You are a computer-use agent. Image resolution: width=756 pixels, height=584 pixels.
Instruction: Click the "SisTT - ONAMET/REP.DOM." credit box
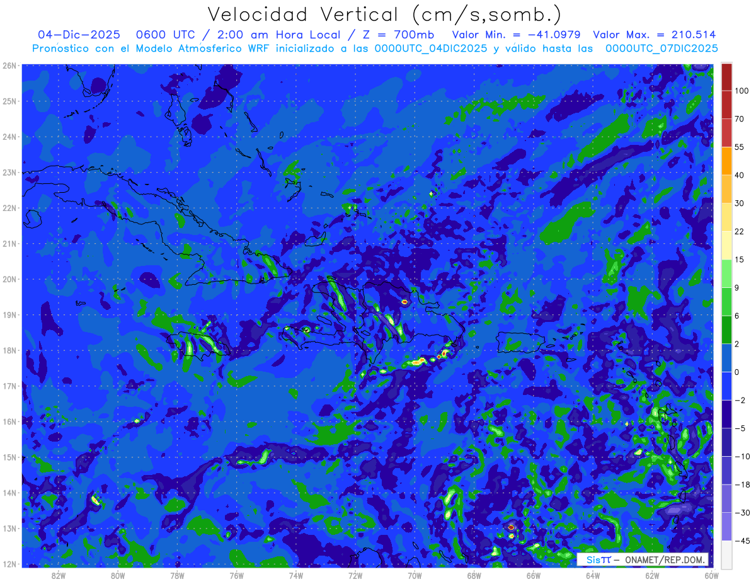pyautogui.click(x=644, y=559)
